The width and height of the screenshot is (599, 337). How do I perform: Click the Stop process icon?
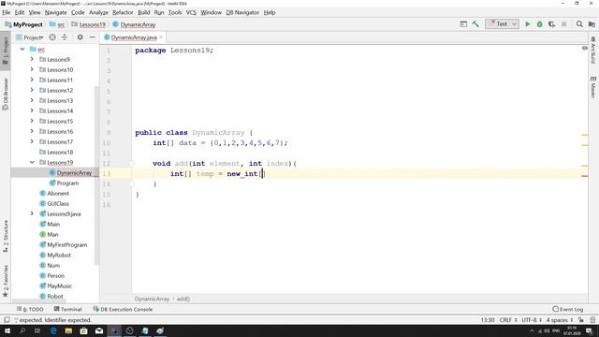(563, 24)
